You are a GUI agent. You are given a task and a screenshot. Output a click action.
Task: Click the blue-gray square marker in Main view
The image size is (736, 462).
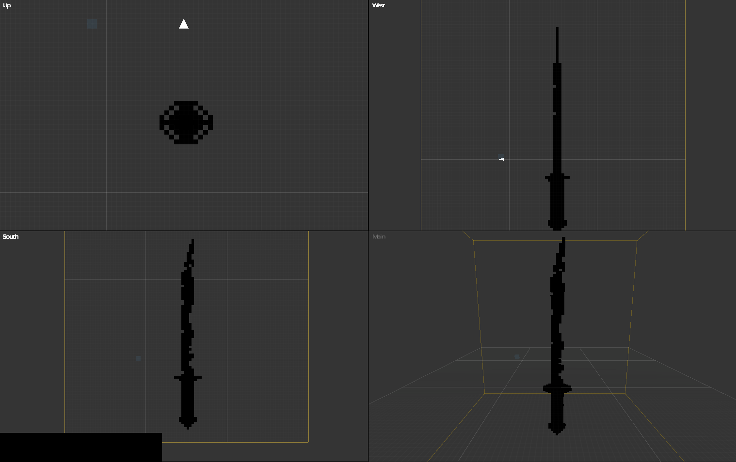click(x=517, y=357)
